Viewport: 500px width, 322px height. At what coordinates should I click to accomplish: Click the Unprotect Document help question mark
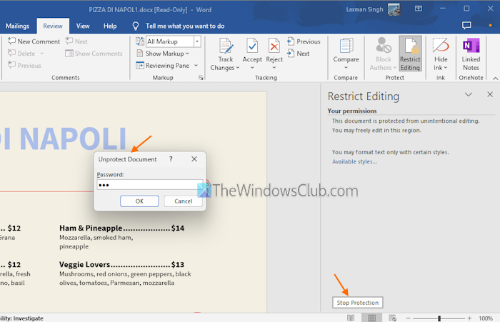pos(171,159)
